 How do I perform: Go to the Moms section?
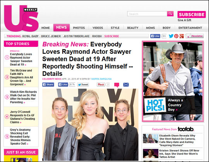coord(150,28)
